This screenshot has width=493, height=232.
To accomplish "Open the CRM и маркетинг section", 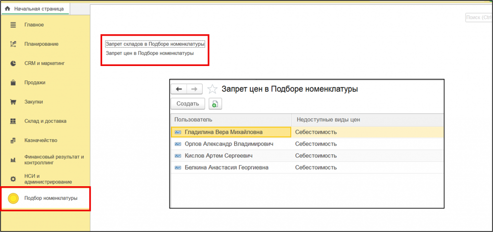I will click(x=44, y=63).
